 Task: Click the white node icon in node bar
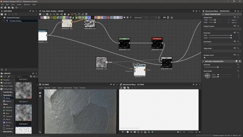point(45,18)
